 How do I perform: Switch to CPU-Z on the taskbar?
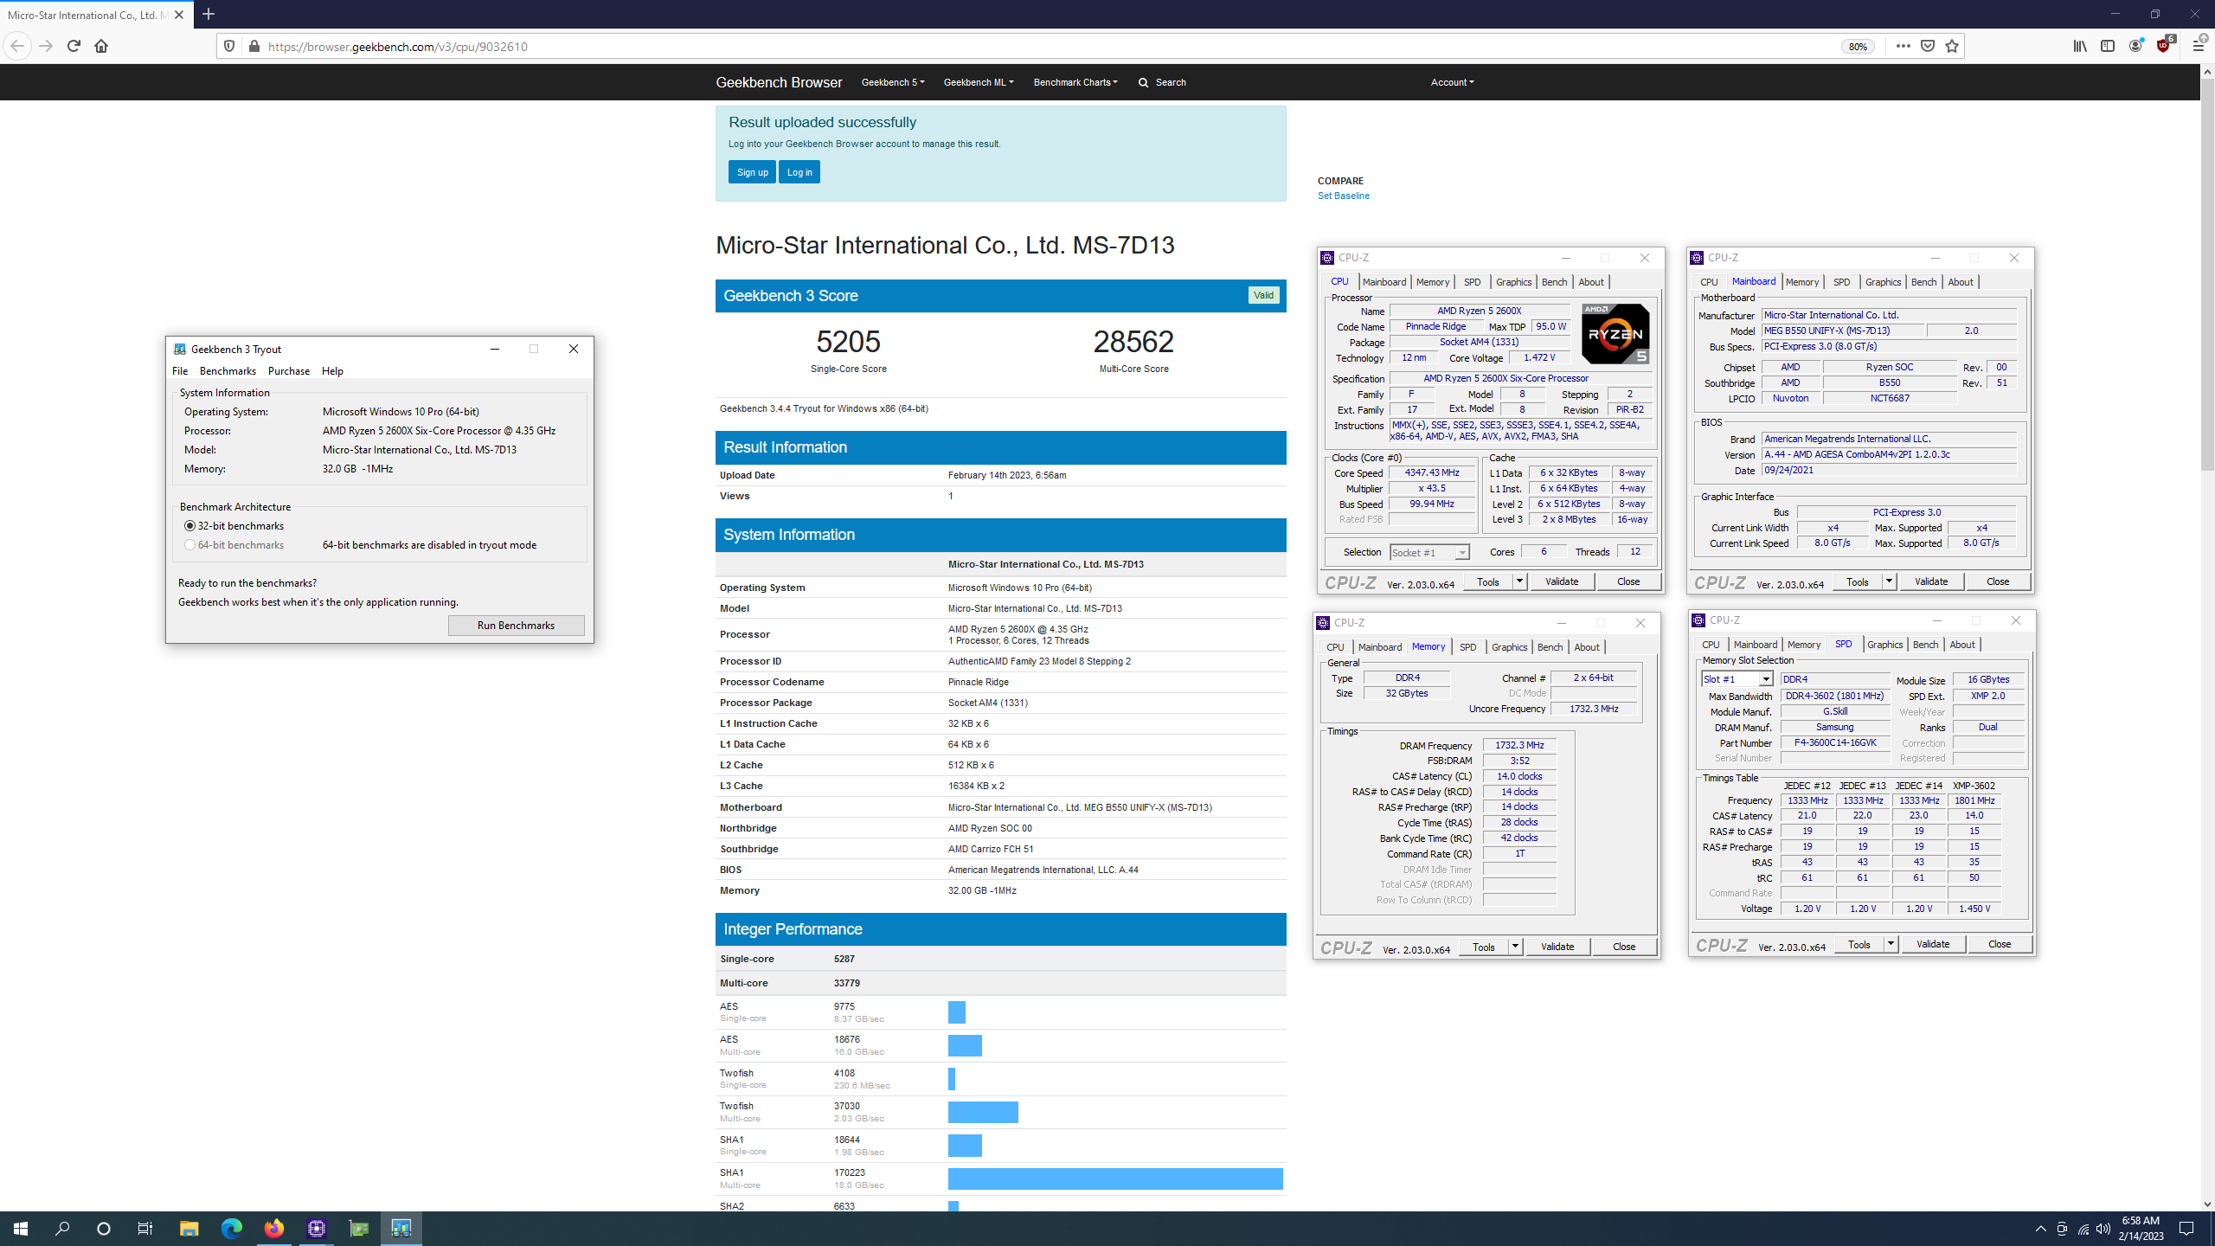pos(316,1228)
